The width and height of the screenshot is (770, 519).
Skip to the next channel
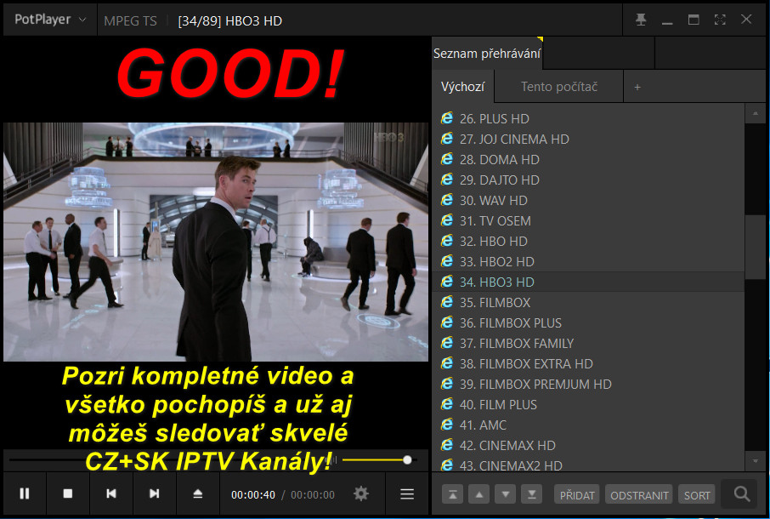tap(154, 493)
